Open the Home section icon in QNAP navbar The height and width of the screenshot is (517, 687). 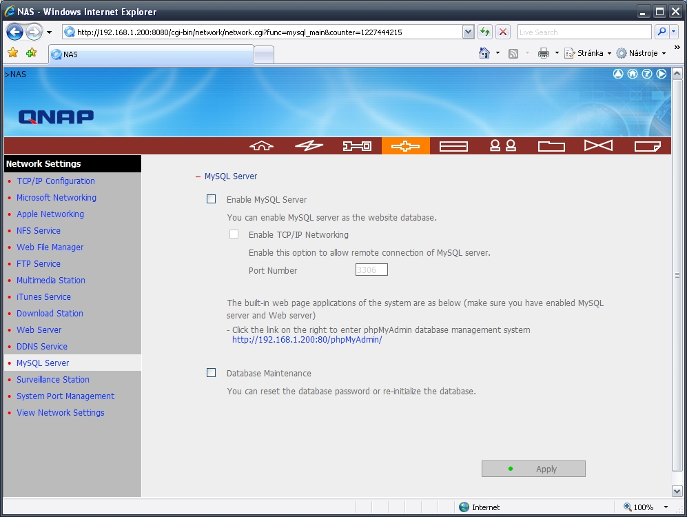point(262,146)
